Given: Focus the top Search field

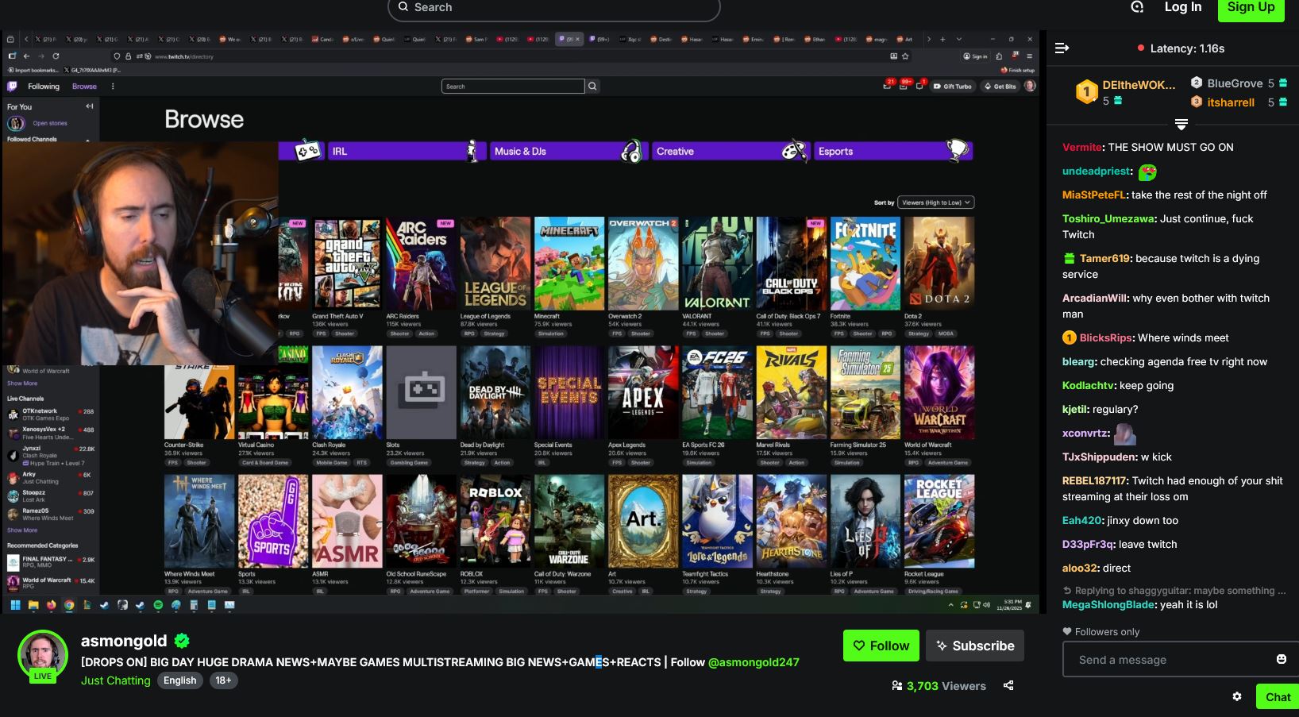Looking at the screenshot, I should (554, 9).
